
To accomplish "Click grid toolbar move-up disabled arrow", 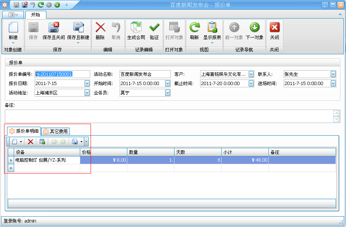I will (54, 142).
